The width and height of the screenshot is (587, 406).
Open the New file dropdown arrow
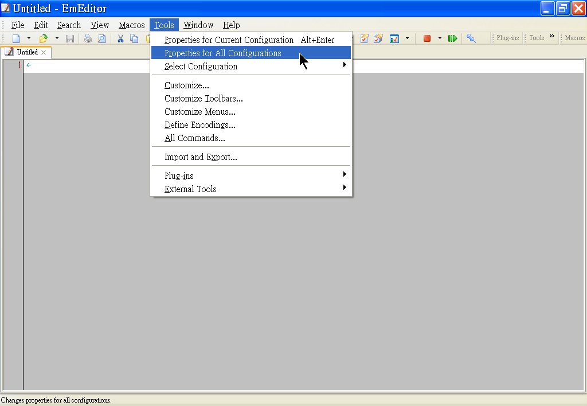(29, 38)
